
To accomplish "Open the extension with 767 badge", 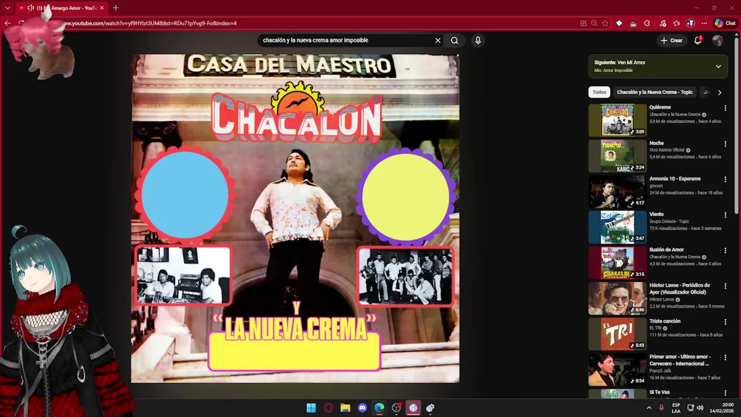I will 633,23.
